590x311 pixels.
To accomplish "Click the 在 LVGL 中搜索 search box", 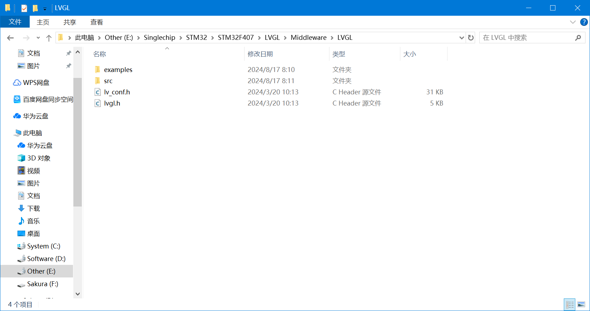I will [527, 38].
